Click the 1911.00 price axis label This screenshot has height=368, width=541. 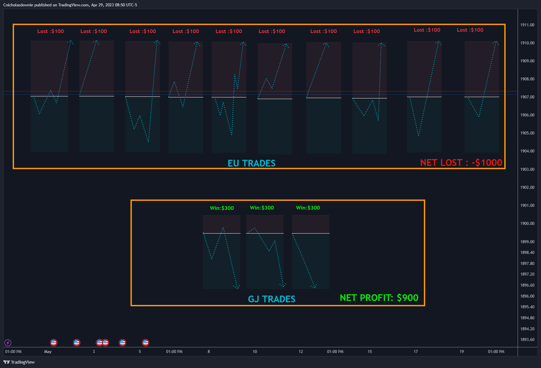[527, 25]
